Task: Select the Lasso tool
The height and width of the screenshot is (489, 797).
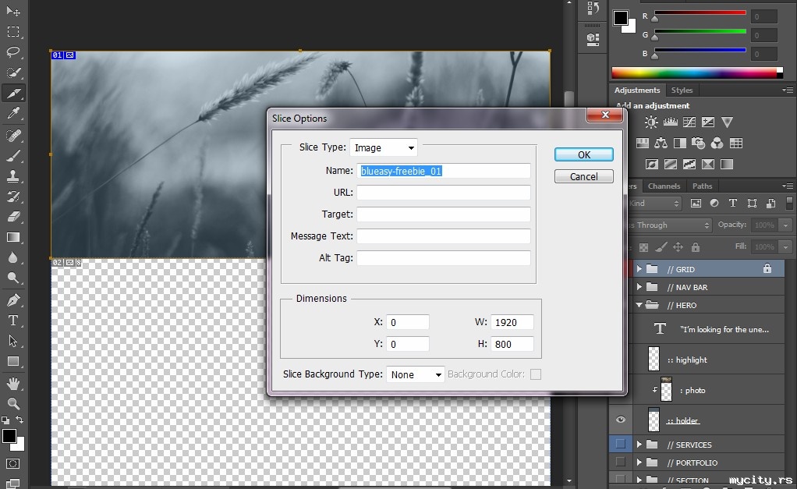Action: (x=13, y=52)
